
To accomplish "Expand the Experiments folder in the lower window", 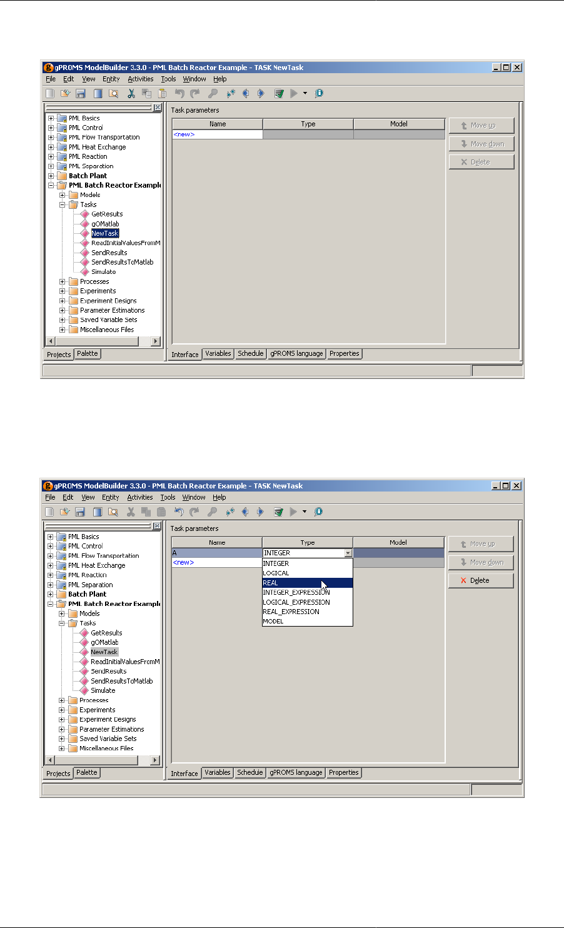I will [x=62, y=710].
